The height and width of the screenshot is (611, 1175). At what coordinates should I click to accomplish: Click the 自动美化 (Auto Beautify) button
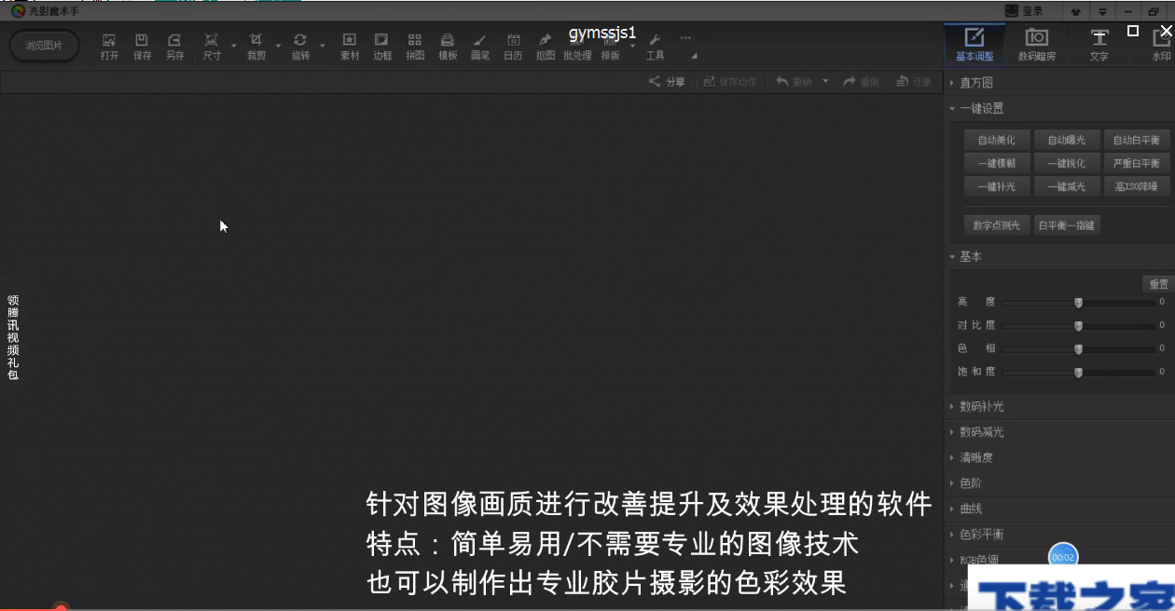pyautogui.click(x=996, y=140)
